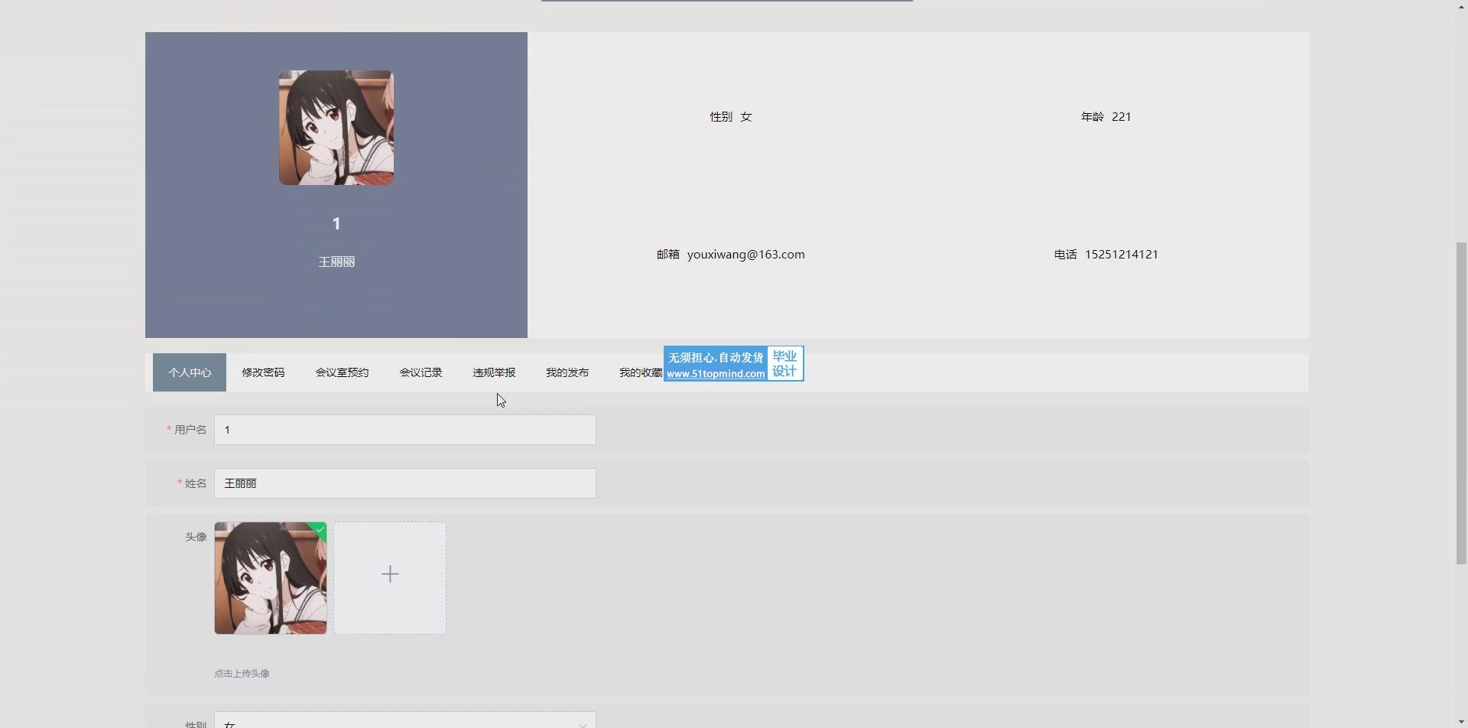
Task: Click the green checkmark on avatar thumbnail
Action: [x=320, y=529]
